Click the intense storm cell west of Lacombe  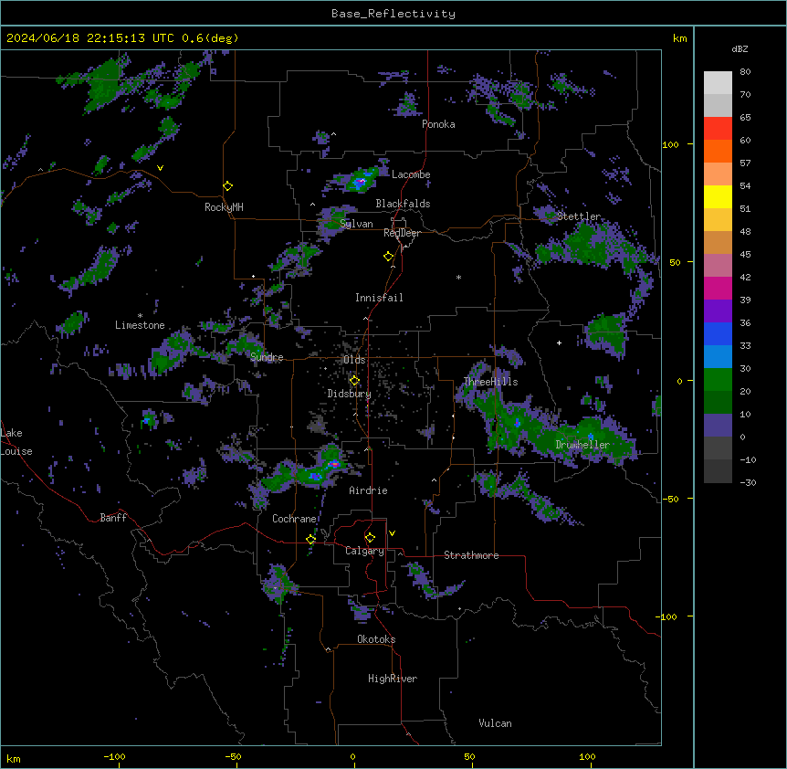pyautogui.click(x=360, y=182)
